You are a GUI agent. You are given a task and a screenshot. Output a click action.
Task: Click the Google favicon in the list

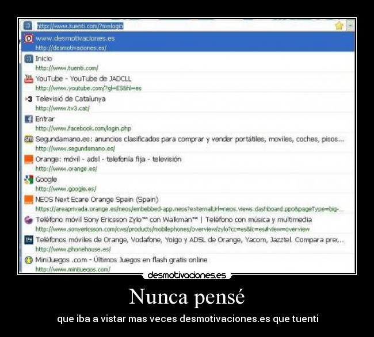tap(29, 179)
